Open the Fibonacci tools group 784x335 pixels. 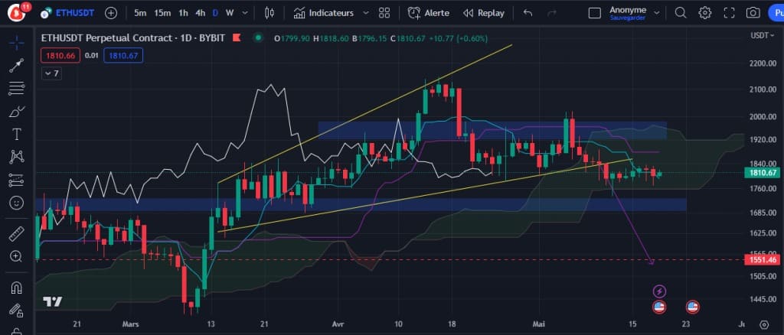(17, 89)
